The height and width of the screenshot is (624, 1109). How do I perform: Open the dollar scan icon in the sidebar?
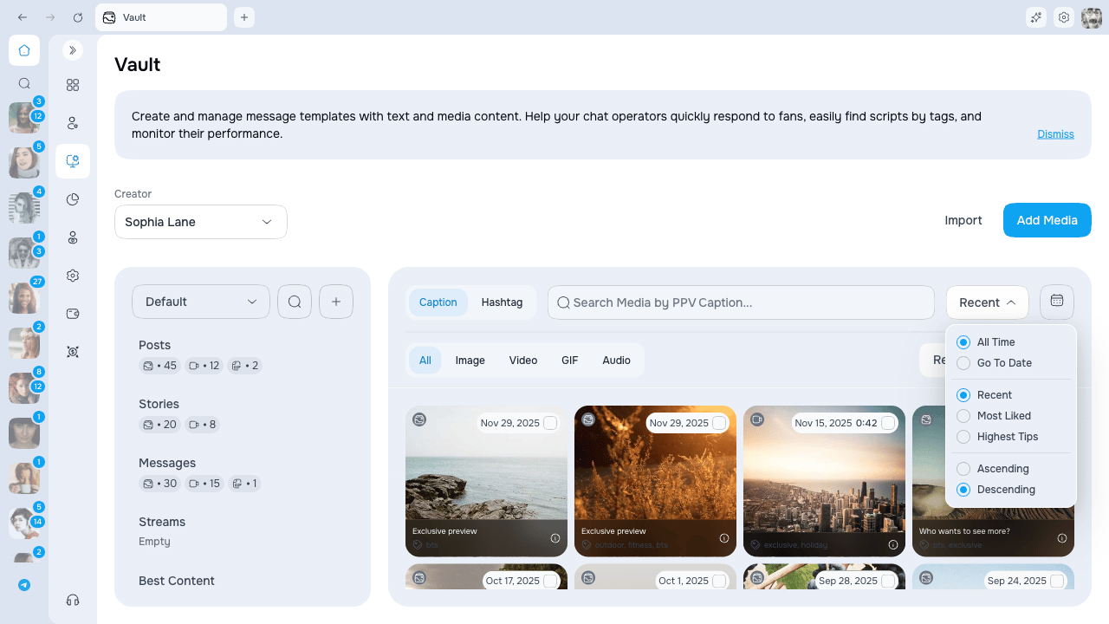[73, 352]
